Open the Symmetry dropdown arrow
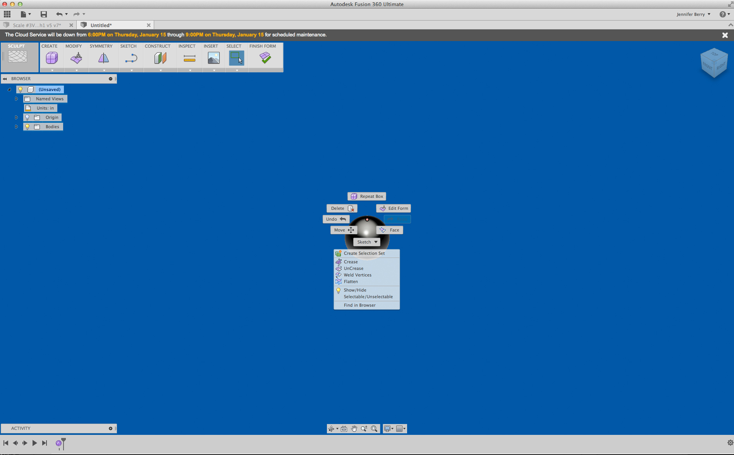Image resolution: width=734 pixels, height=455 pixels. [x=104, y=70]
